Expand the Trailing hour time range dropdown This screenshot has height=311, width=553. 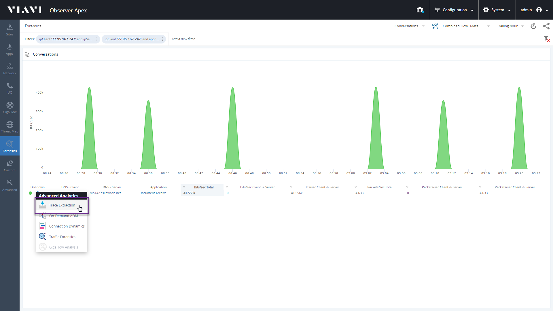510,26
